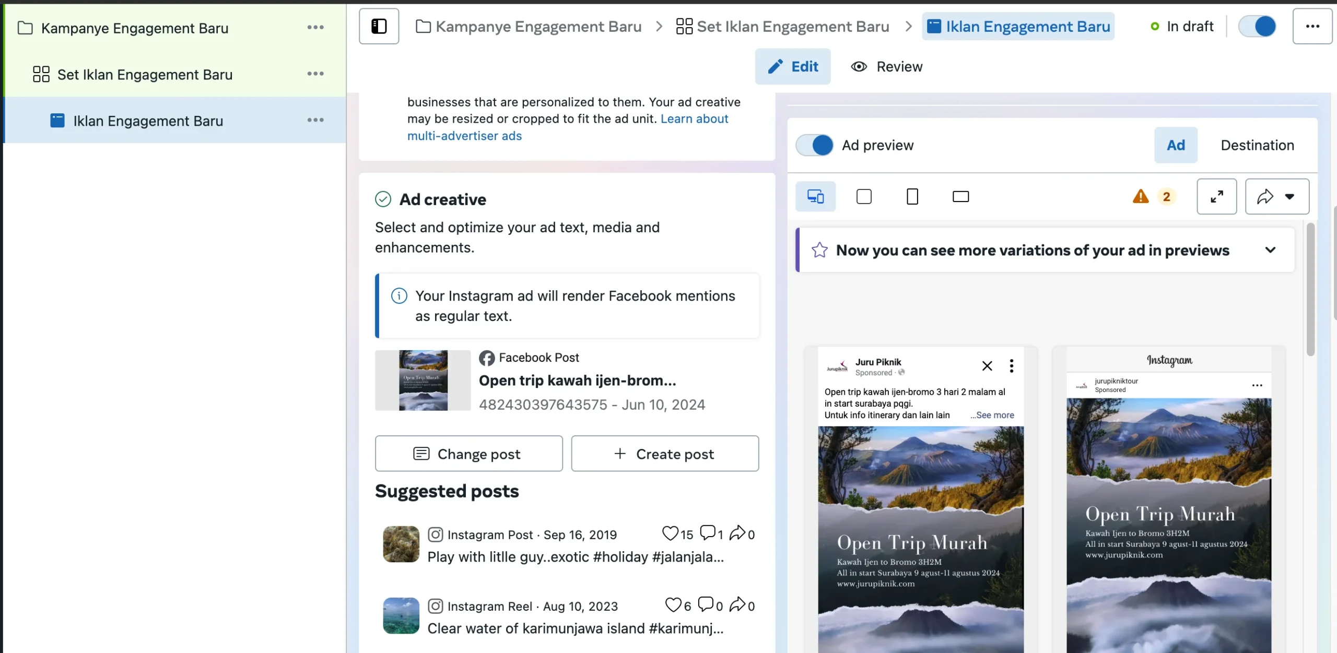The height and width of the screenshot is (653, 1337).
Task: Switch to the Review tab
Action: 887,67
